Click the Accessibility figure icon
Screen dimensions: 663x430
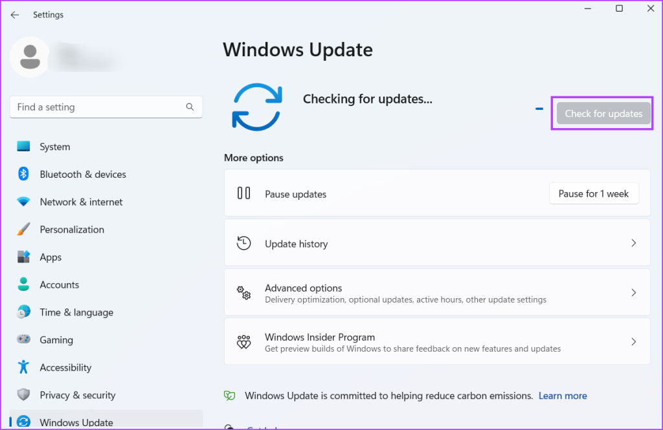pyautogui.click(x=23, y=367)
